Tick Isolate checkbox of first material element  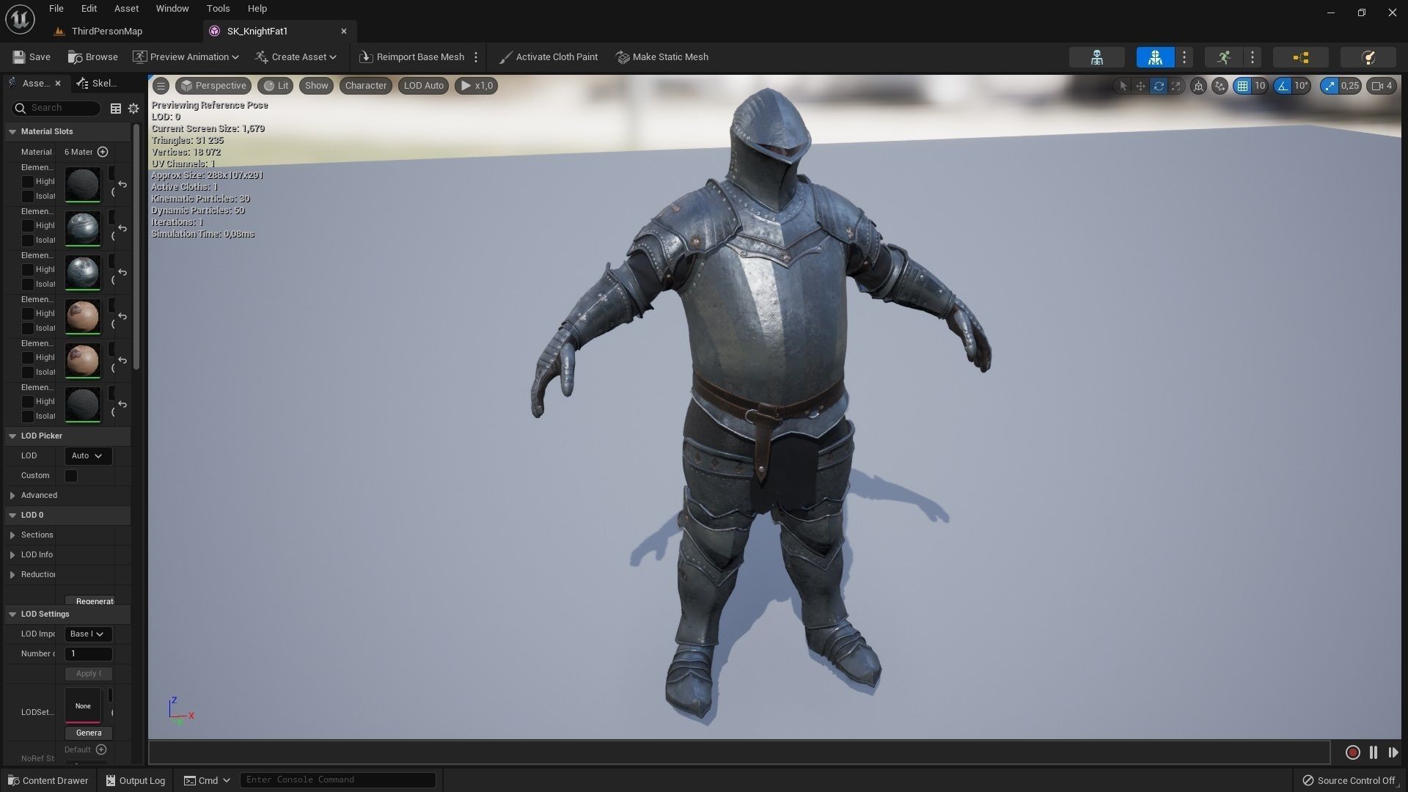[x=27, y=196]
